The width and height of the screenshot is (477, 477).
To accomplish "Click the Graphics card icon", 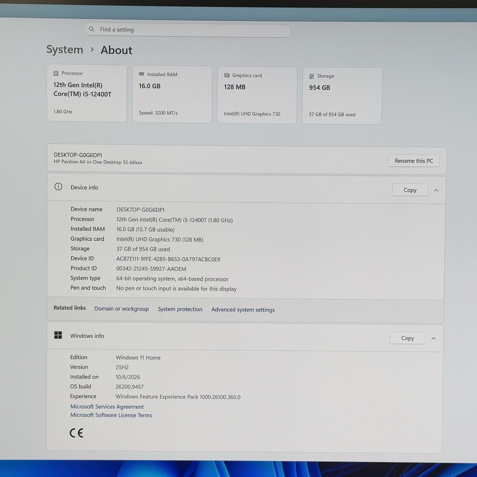I will [227, 76].
